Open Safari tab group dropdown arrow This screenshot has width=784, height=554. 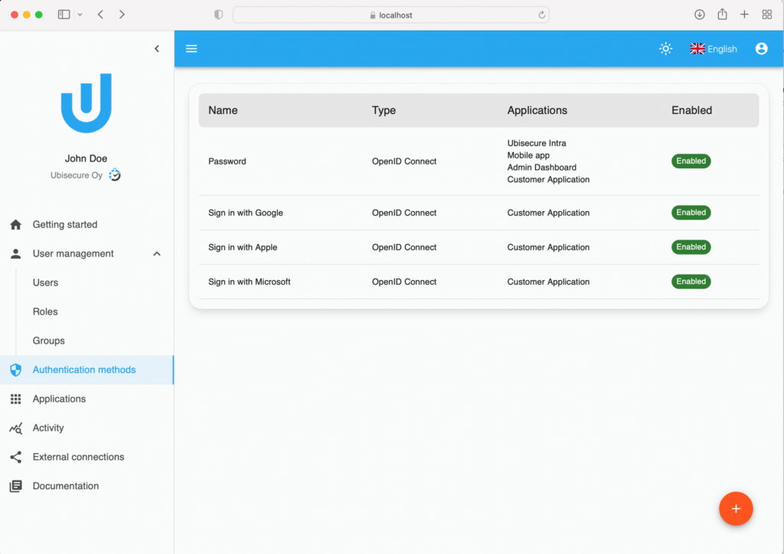point(80,15)
